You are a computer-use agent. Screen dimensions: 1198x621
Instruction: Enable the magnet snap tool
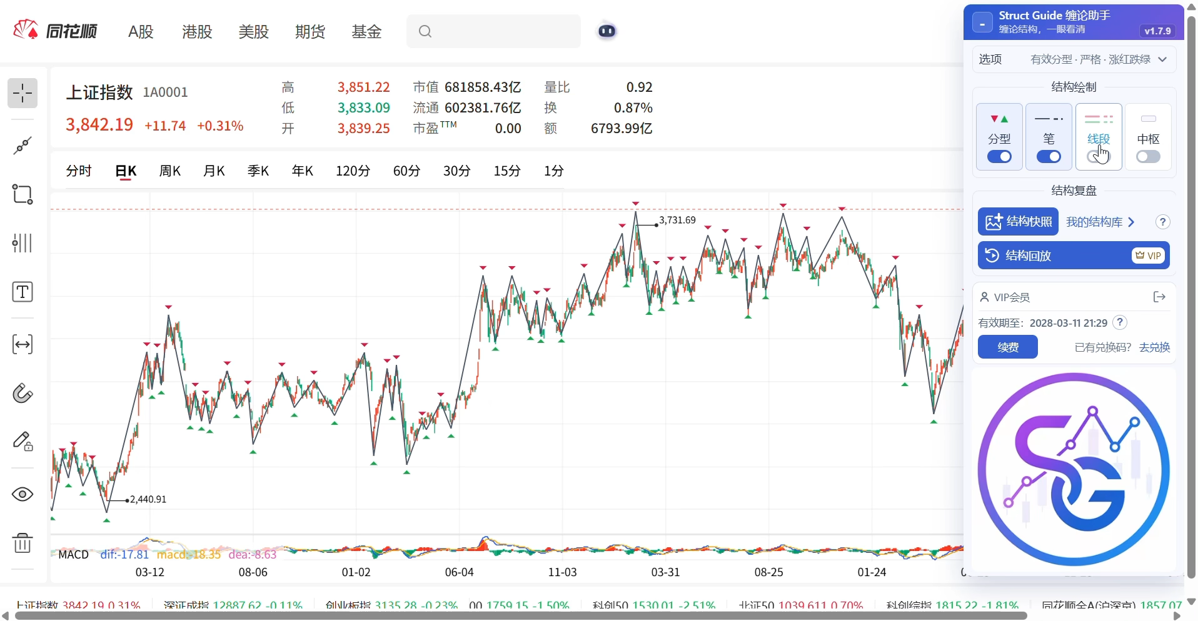pos(23,393)
